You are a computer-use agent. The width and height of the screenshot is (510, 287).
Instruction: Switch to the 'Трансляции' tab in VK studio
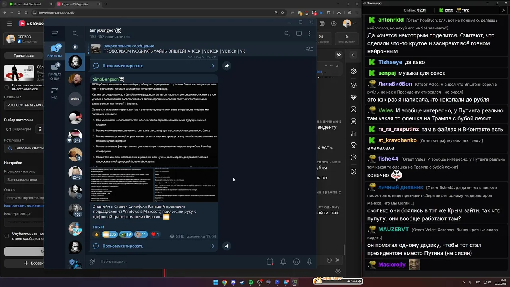tap(24, 56)
